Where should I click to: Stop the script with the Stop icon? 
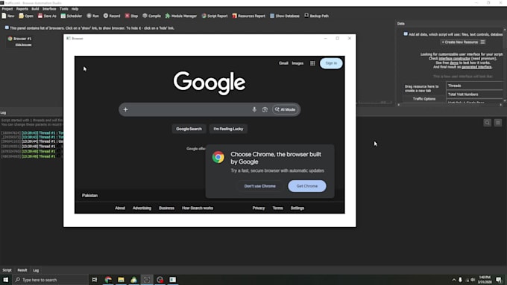point(131,16)
